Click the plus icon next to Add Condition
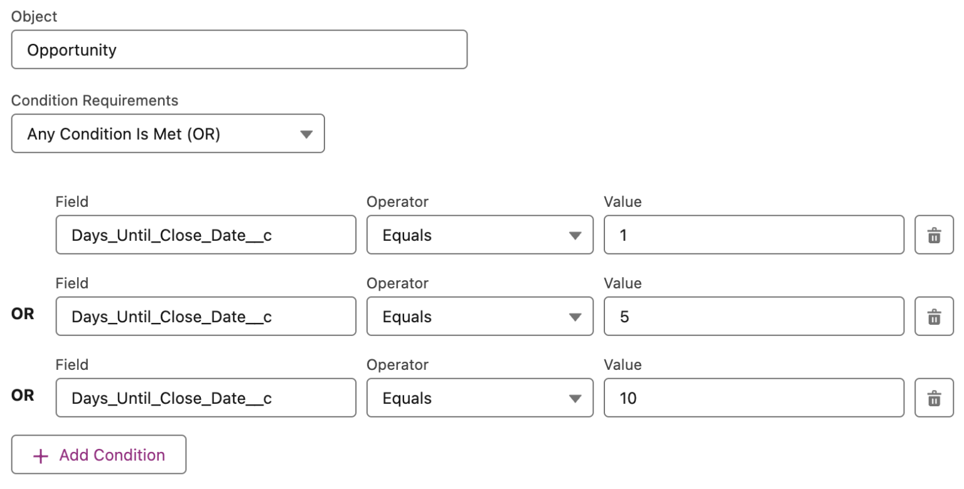This screenshot has height=489, width=964. coord(40,455)
